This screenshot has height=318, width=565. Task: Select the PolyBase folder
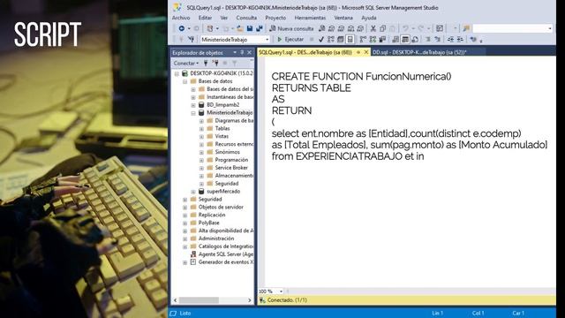(x=208, y=223)
